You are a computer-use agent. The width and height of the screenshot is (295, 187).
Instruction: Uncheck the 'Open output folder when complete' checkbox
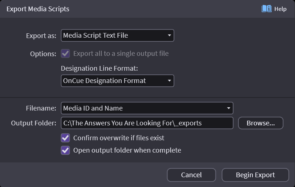tap(65, 150)
